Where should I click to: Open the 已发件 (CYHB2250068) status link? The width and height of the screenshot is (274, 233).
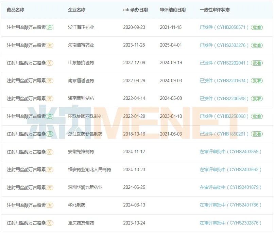pyautogui.click(x=224, y=116)
